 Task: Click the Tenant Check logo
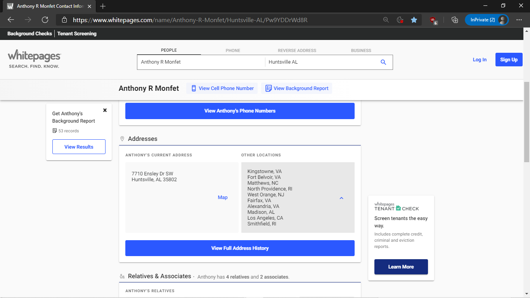(x=397, y=206)
